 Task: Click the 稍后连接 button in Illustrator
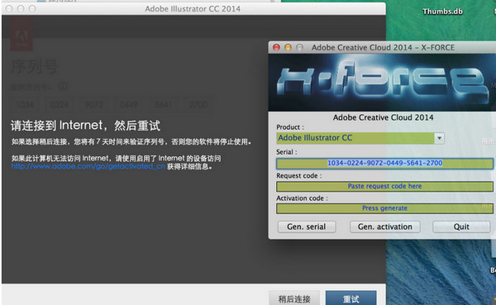tap(294, 298)
